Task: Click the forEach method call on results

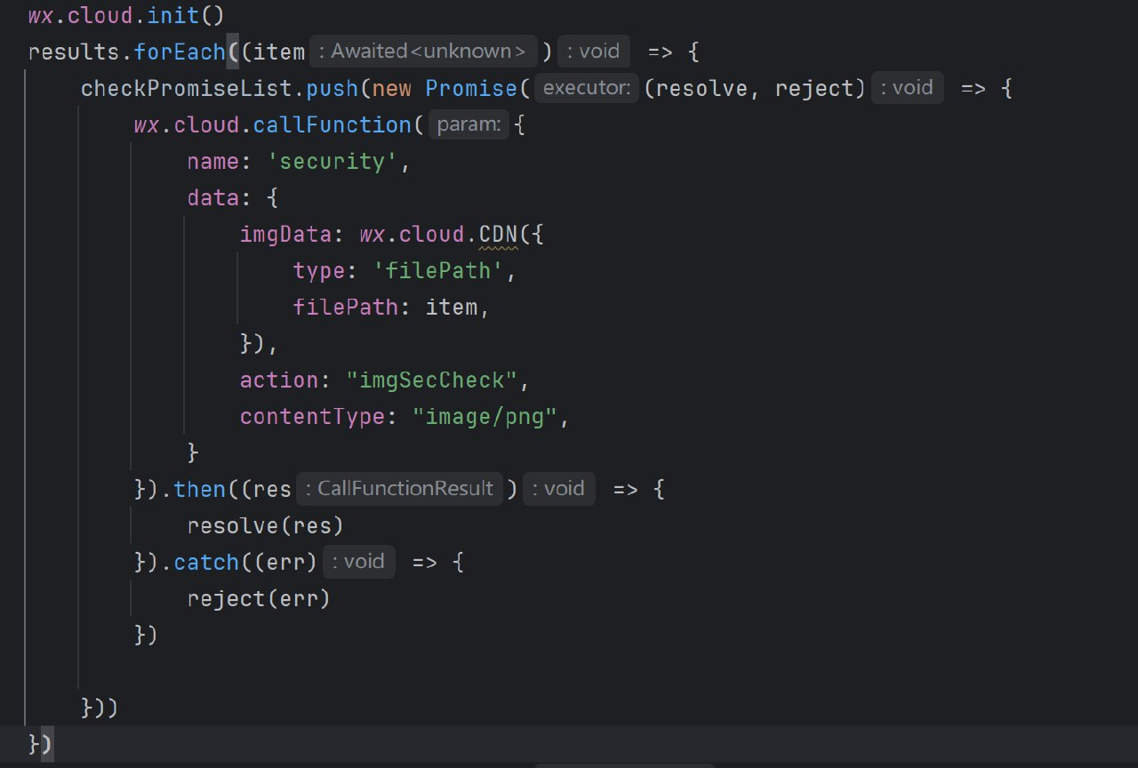Action: point(180,52)
